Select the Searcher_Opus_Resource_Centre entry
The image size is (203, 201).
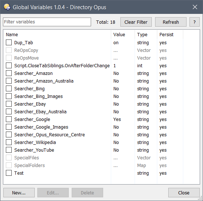pos(50,135)
